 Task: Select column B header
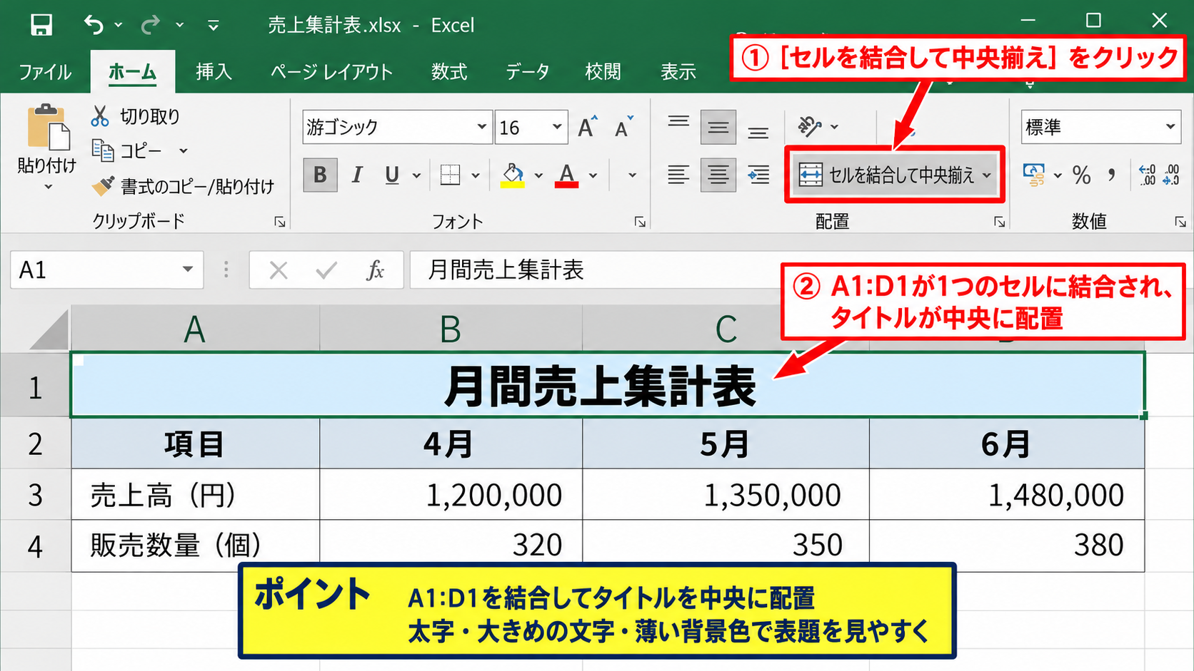(x=451, y=329)
